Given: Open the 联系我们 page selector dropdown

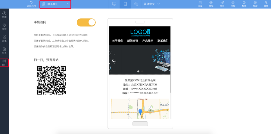Looking at the screenshot, I should (x=55, y=4).
